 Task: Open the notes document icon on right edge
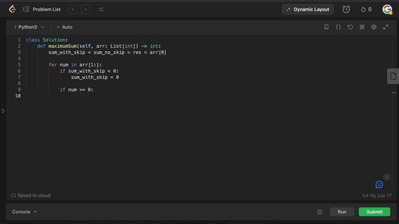[x=393, y=76]
